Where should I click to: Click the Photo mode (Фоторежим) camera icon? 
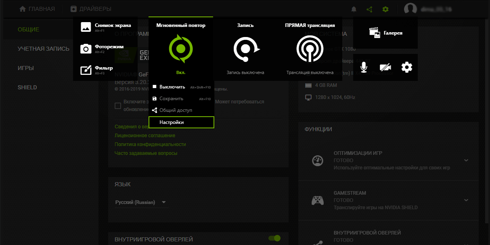click(x=86, y=49)
